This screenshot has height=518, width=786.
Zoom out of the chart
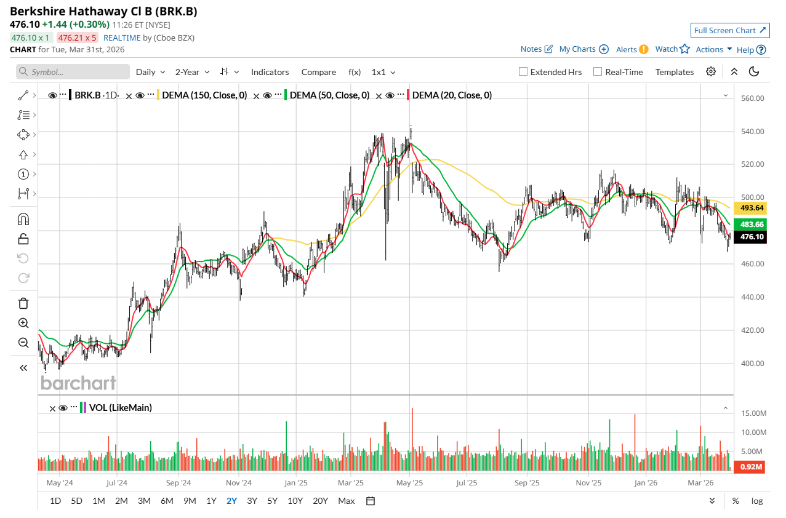[23, 343]
